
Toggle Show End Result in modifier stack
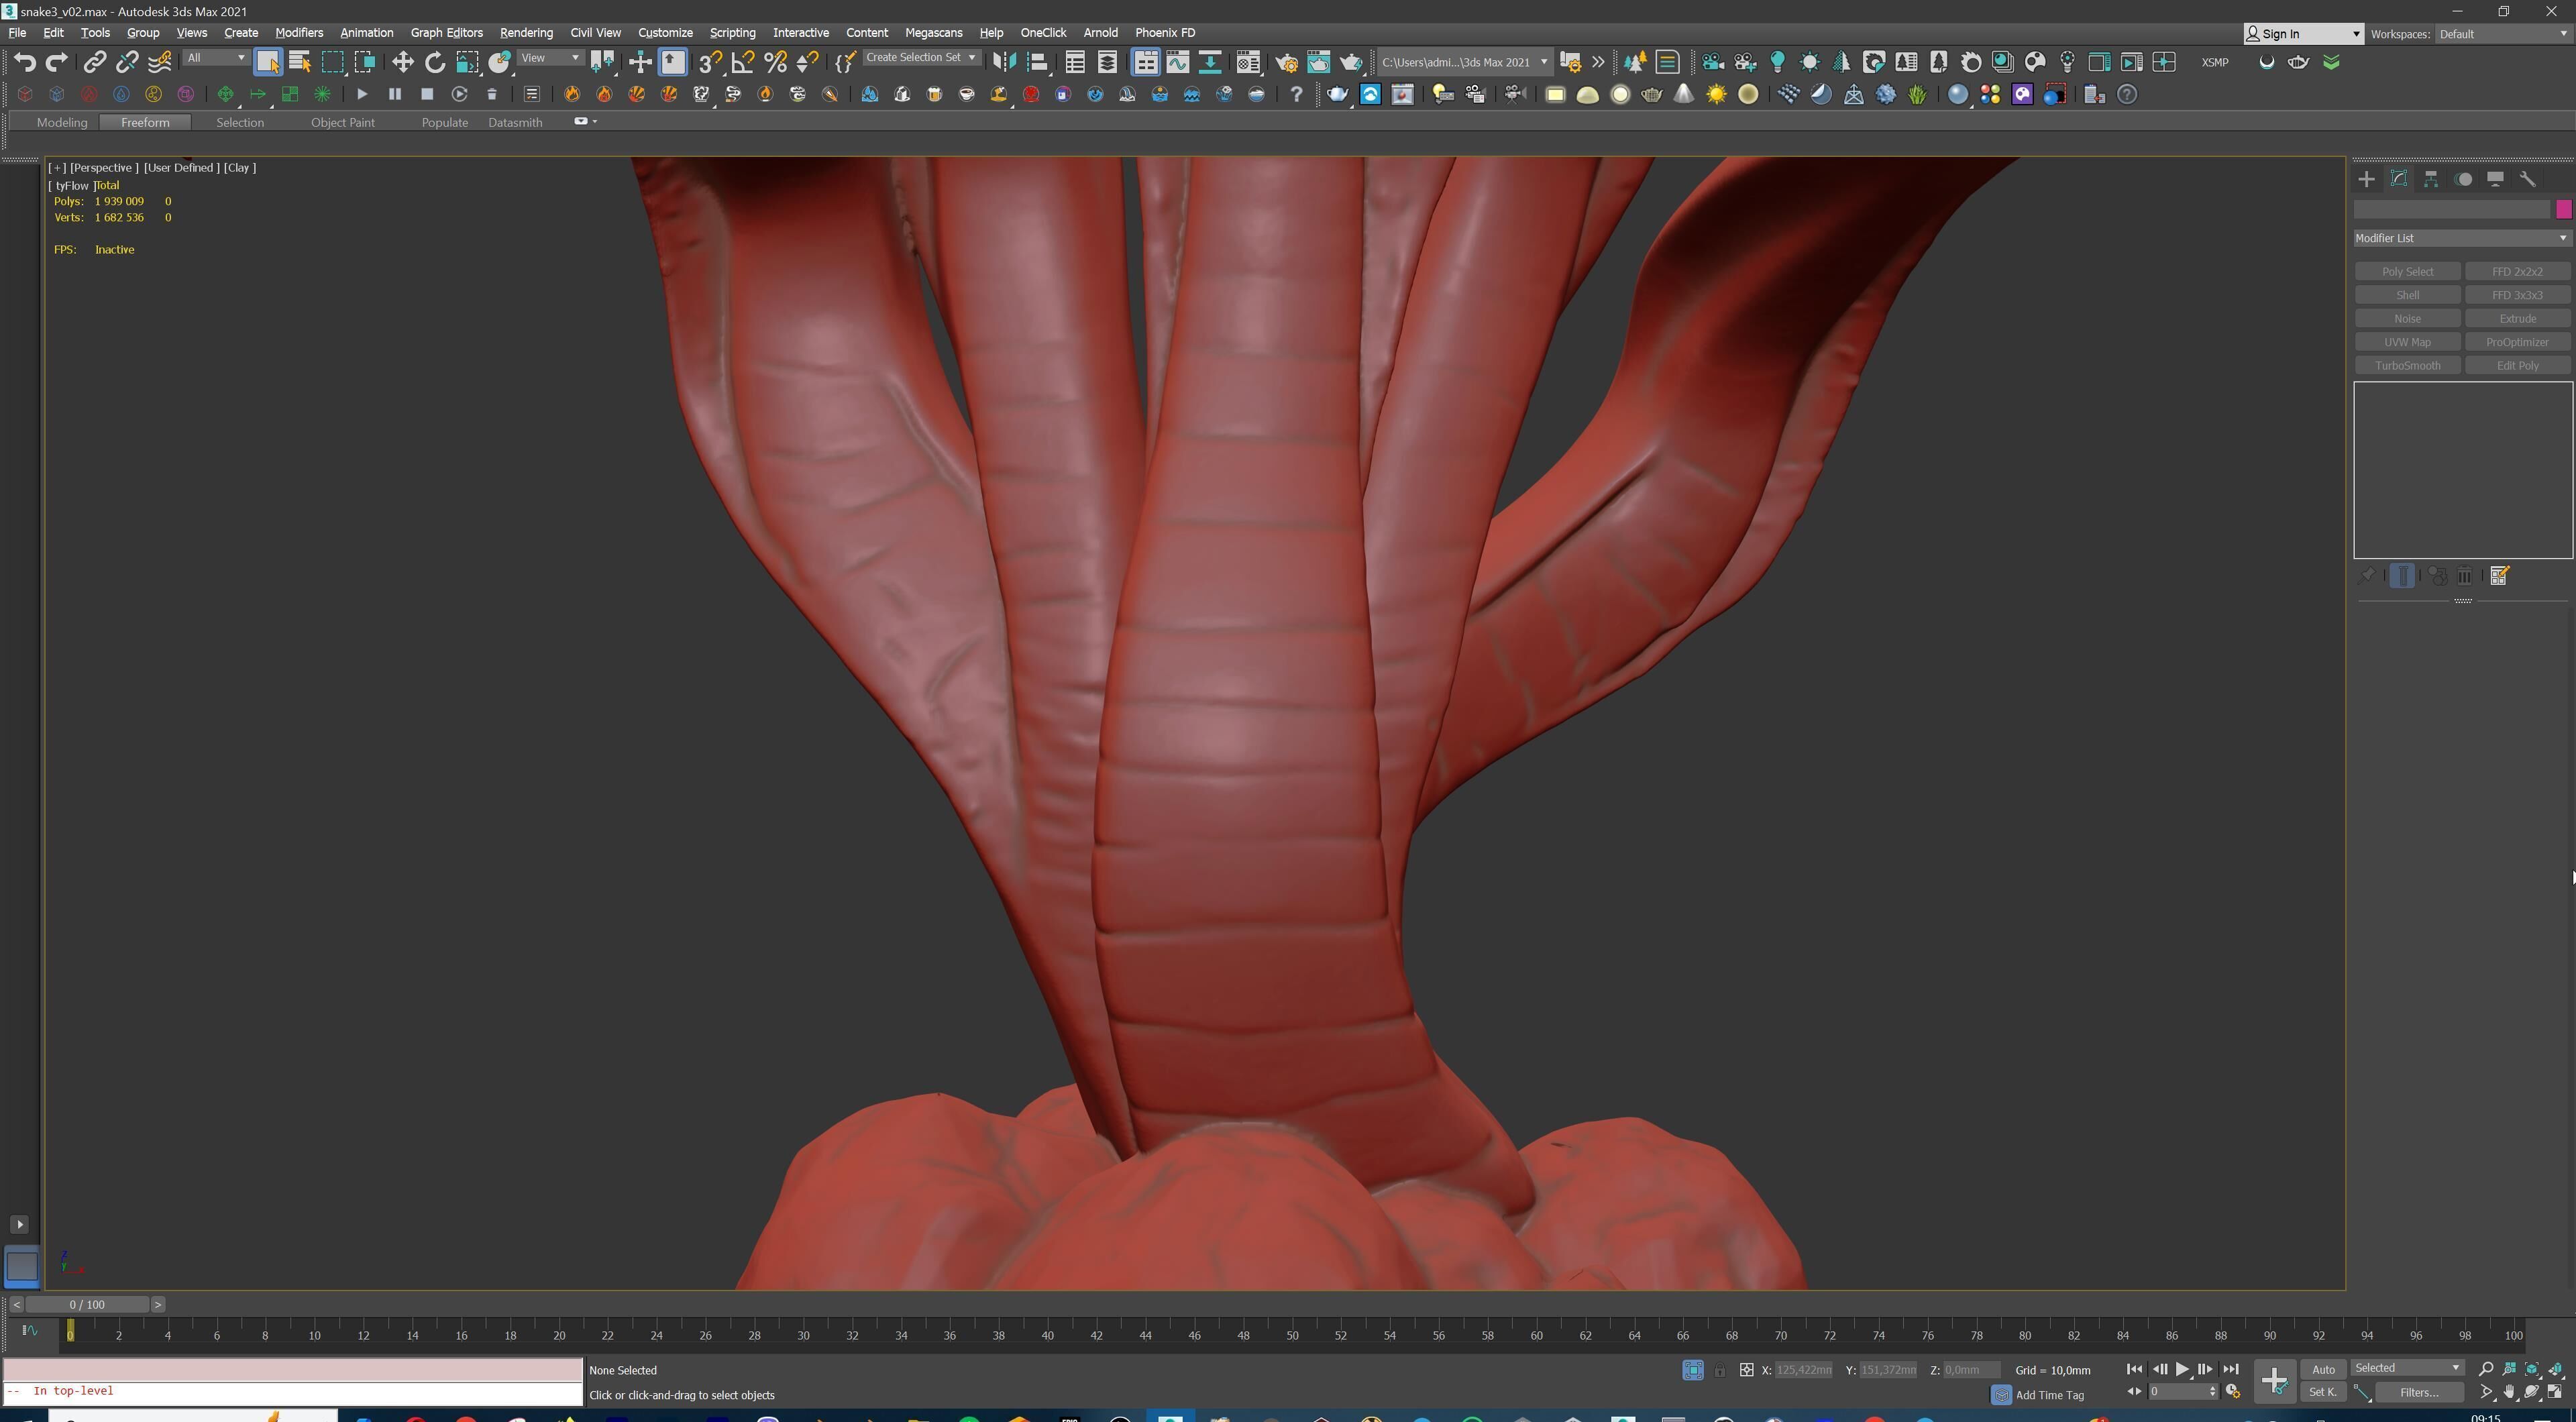coord(2402,576)
